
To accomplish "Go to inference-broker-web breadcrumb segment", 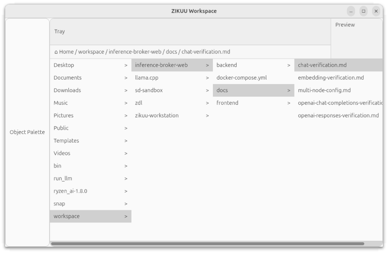I will (x=135, y=52).
